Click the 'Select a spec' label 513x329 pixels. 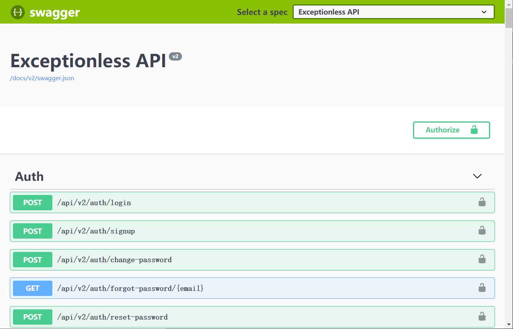coord(262,12)
